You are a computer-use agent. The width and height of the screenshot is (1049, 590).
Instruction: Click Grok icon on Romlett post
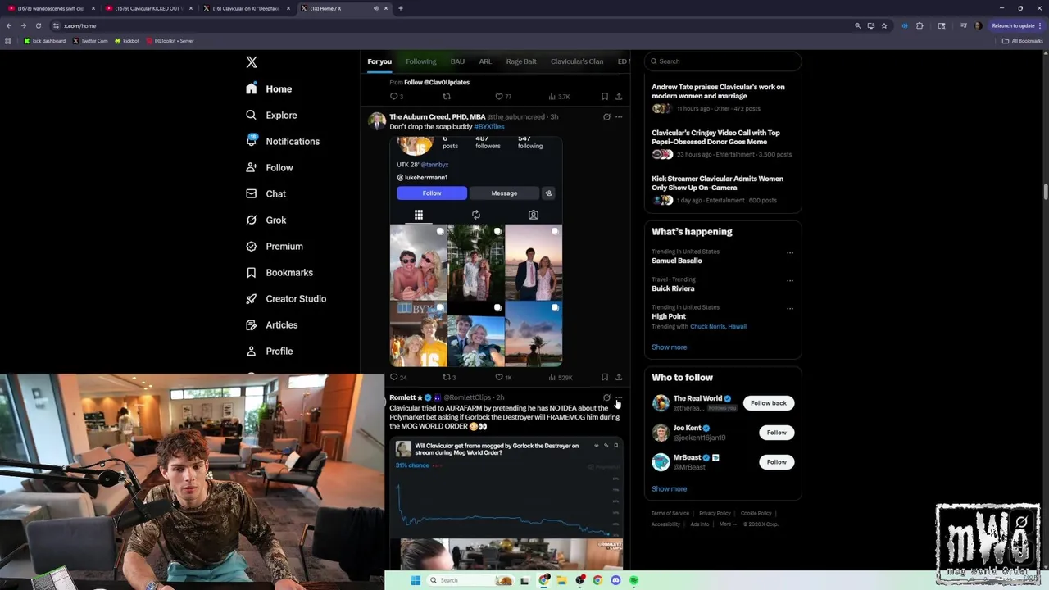(606, 397)
